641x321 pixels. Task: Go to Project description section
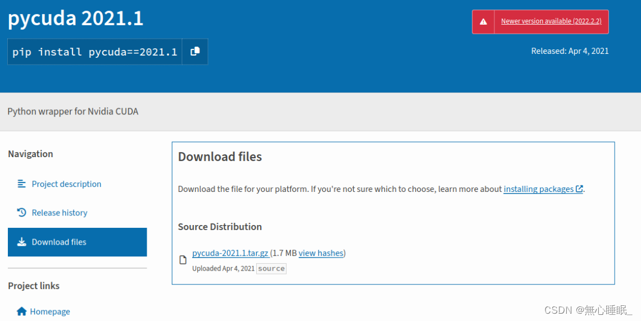pyautogui.click(x=66, y=184)
